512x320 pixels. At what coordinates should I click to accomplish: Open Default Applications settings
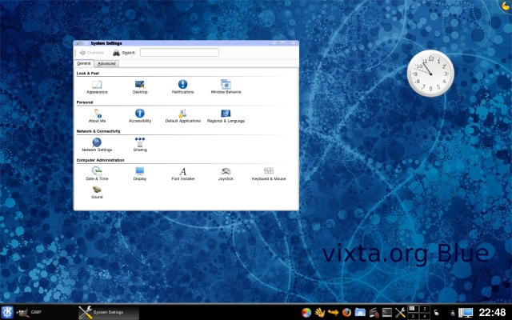[x=183, y=116]
